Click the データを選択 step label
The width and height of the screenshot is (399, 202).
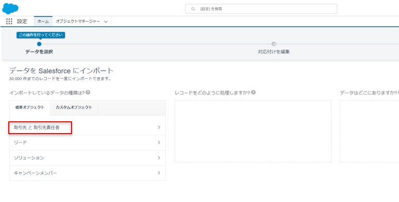pos(39,52)
